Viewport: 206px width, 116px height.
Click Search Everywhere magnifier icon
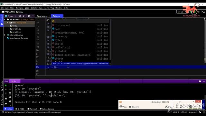203,12
